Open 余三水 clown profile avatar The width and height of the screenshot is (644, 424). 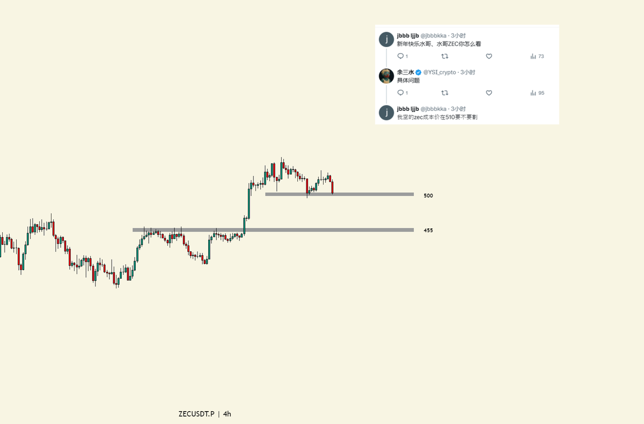coord(386,76)
